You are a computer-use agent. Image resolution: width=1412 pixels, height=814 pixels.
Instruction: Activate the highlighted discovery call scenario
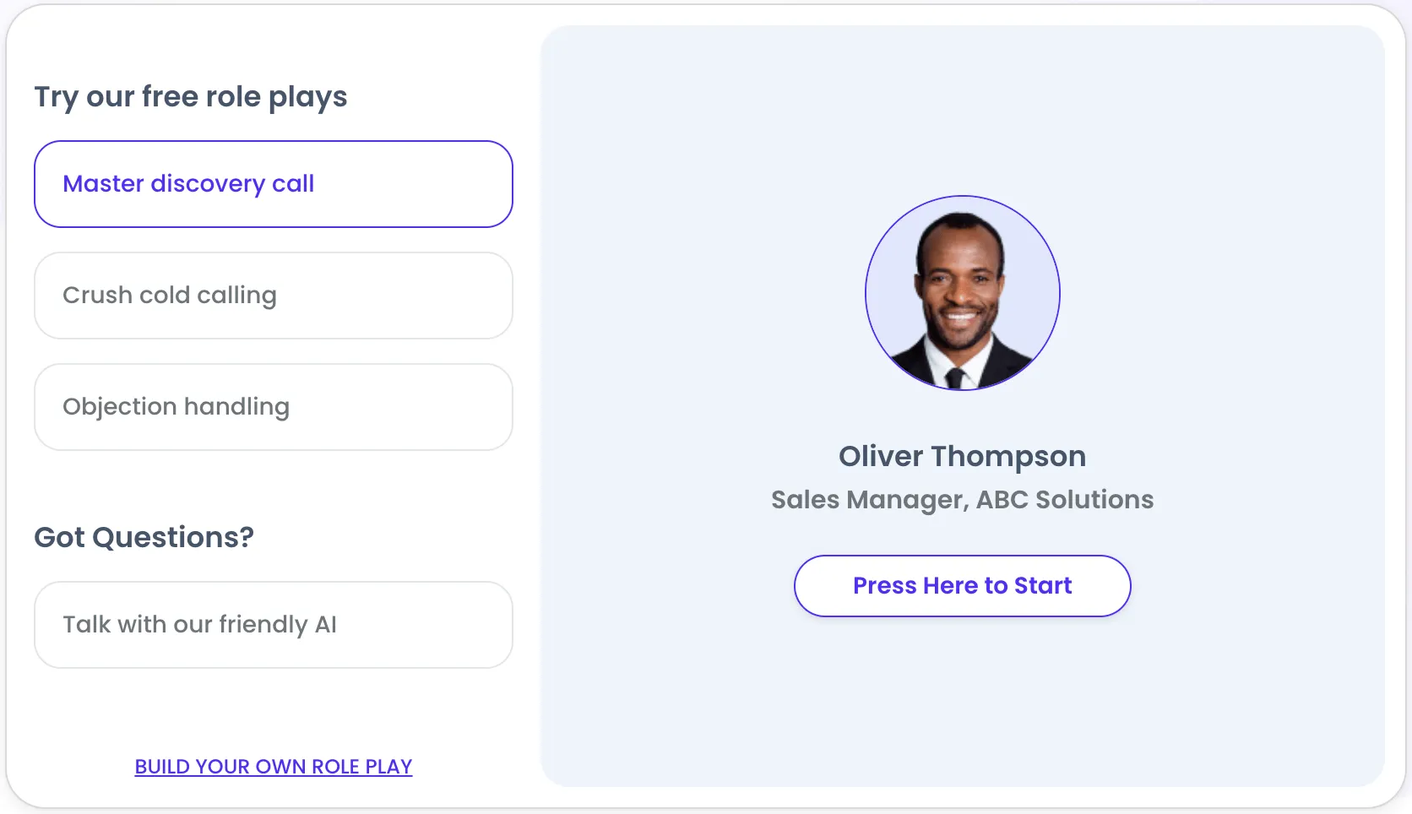(274, 184)
